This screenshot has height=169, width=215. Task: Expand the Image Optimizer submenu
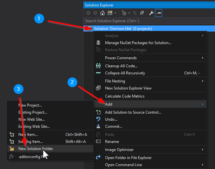(x=150, y=150)
